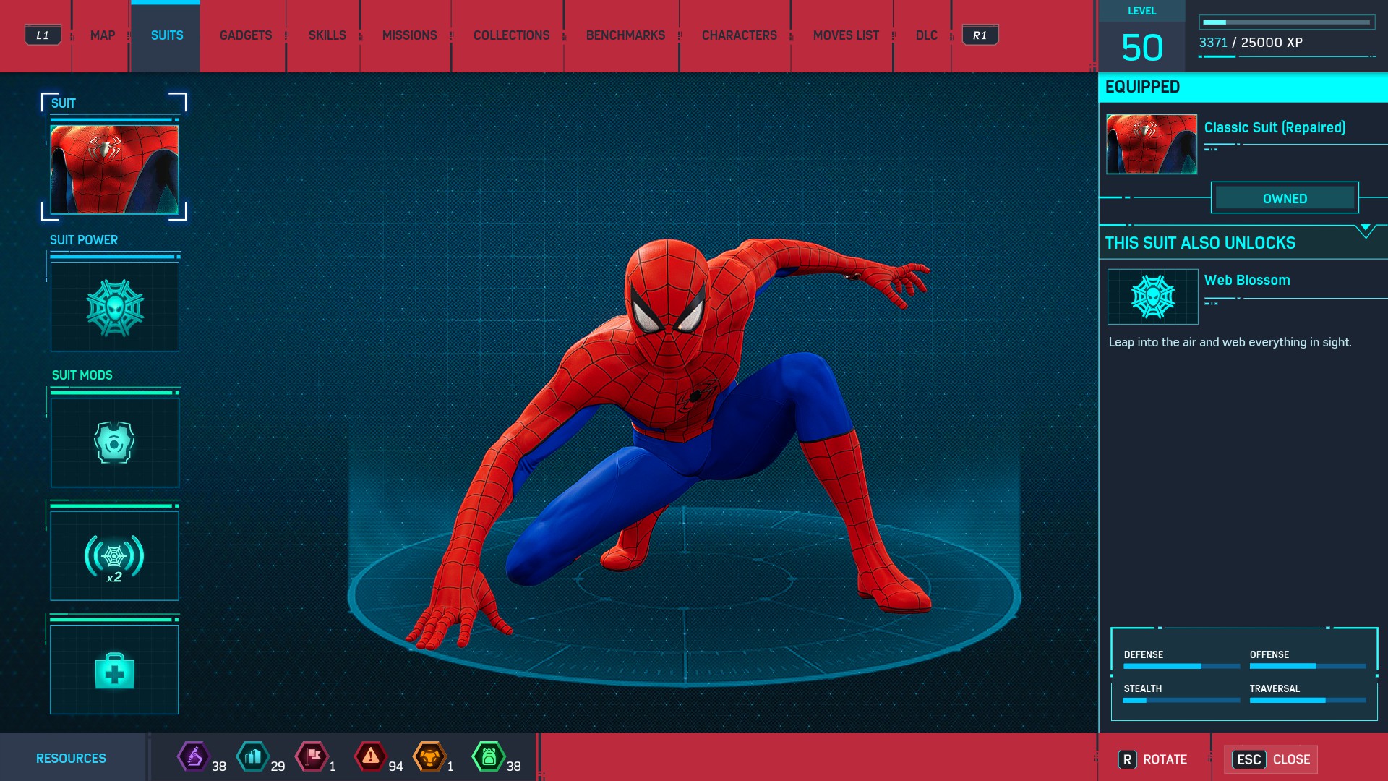Viewport: 1388px width, 781px height.
Task: Go to the Collections tab
Action: pyautogui.click(x=511, y=35)
